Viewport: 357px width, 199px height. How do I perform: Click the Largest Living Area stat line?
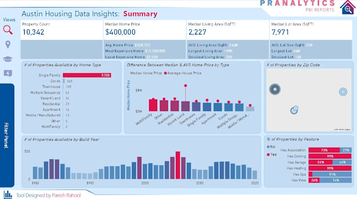[x=211, y=51]
